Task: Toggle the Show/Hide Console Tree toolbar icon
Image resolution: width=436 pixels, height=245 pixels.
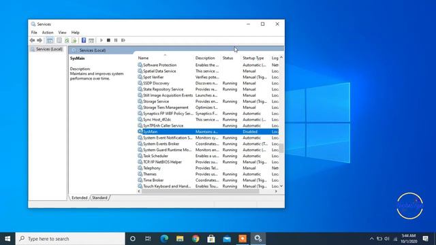Action: [50, 40]
